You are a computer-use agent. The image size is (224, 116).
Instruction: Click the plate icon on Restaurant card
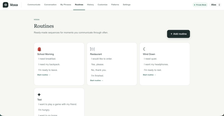click(x=92, y=49)
